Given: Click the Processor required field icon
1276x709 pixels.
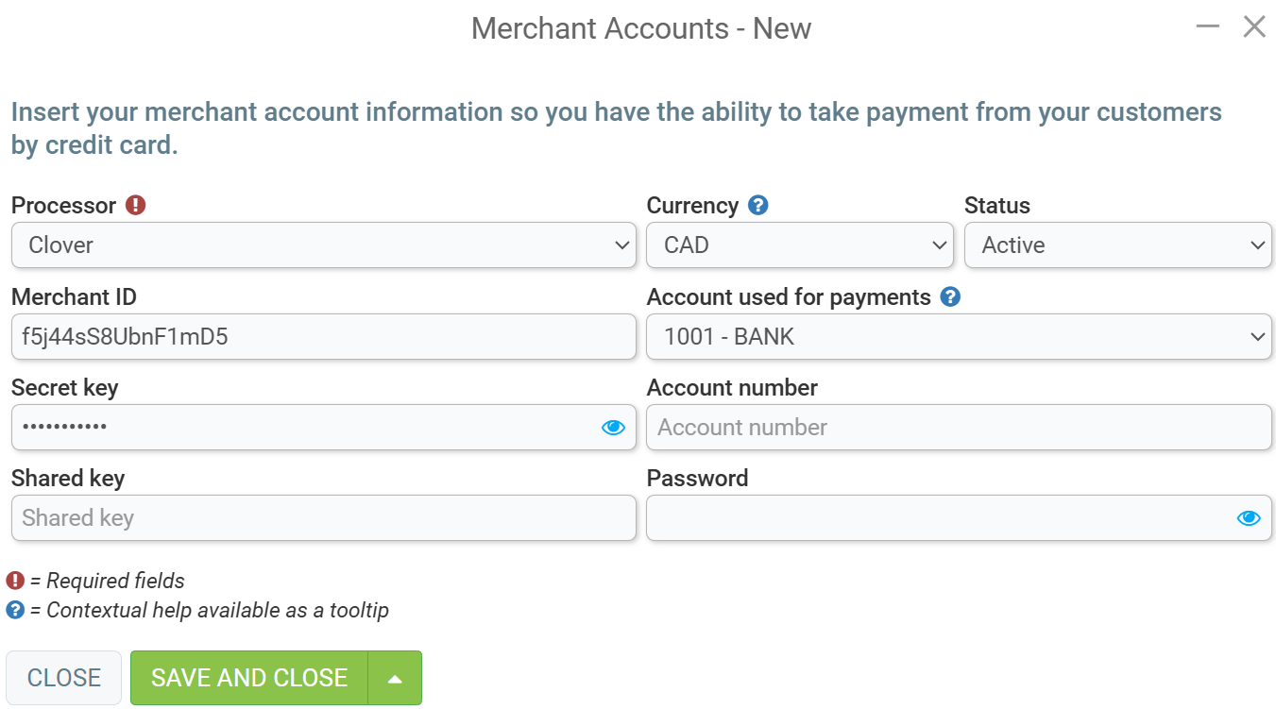Looking at the screenshot, I should (x=136, y=205).
